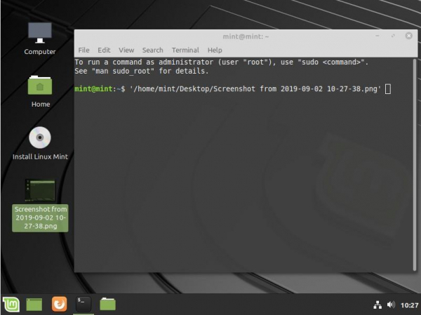This screenshot has width=421, height=315.
Task: Close the mint@mint terminal window
Action: click(408, 36)
